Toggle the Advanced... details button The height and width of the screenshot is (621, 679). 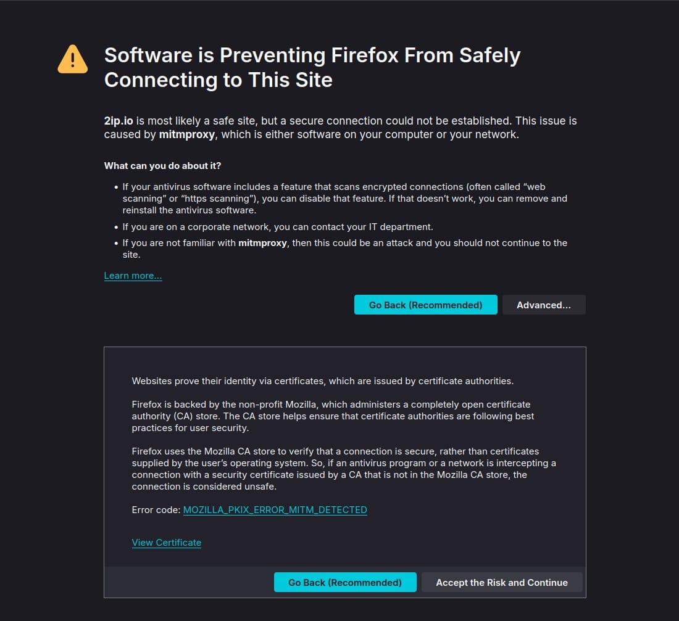[x=543, y=305]
